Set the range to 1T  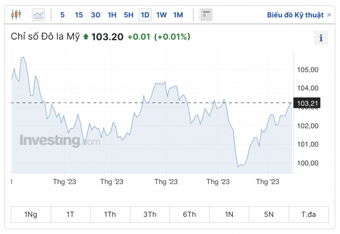[x=71, y=214]
